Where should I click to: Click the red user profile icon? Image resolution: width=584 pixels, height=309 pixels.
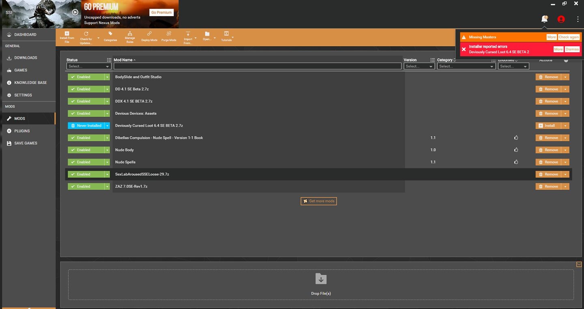(561, 19)
